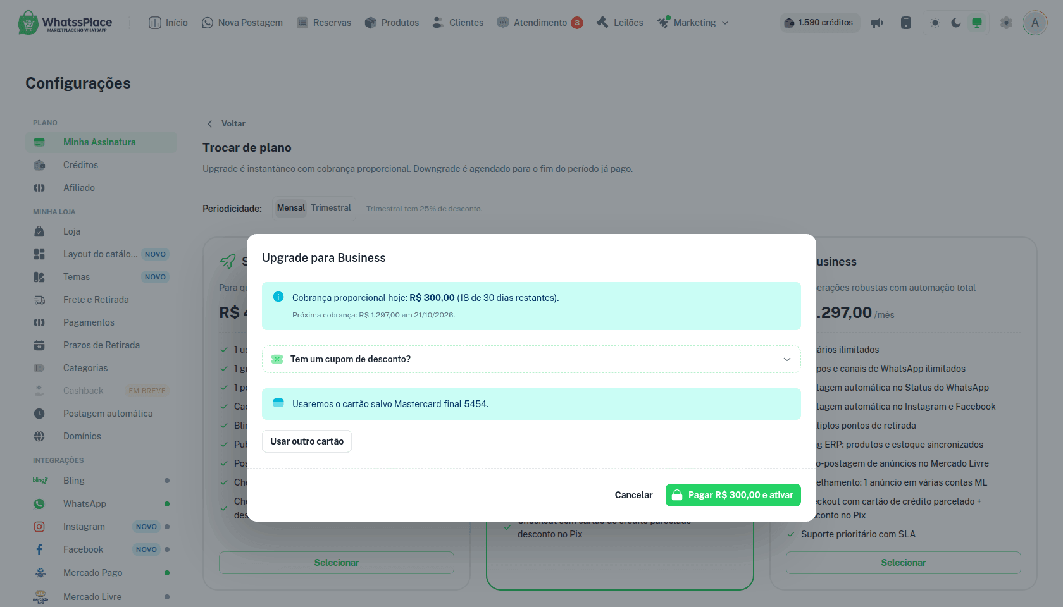Screen dimensions: 1063x607
Task: Click the WhatsApp integration icon
Action: 39,504
